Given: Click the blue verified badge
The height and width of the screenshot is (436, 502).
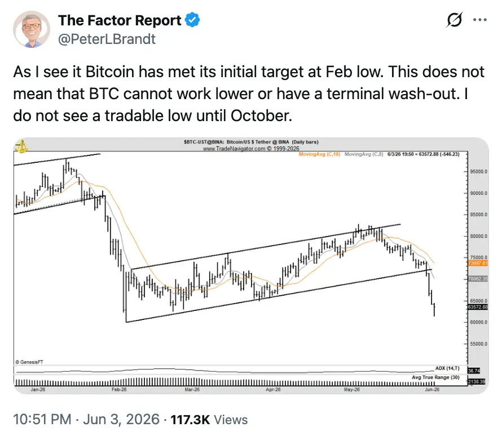Looking at the screenshot, I should click(192, 20).
